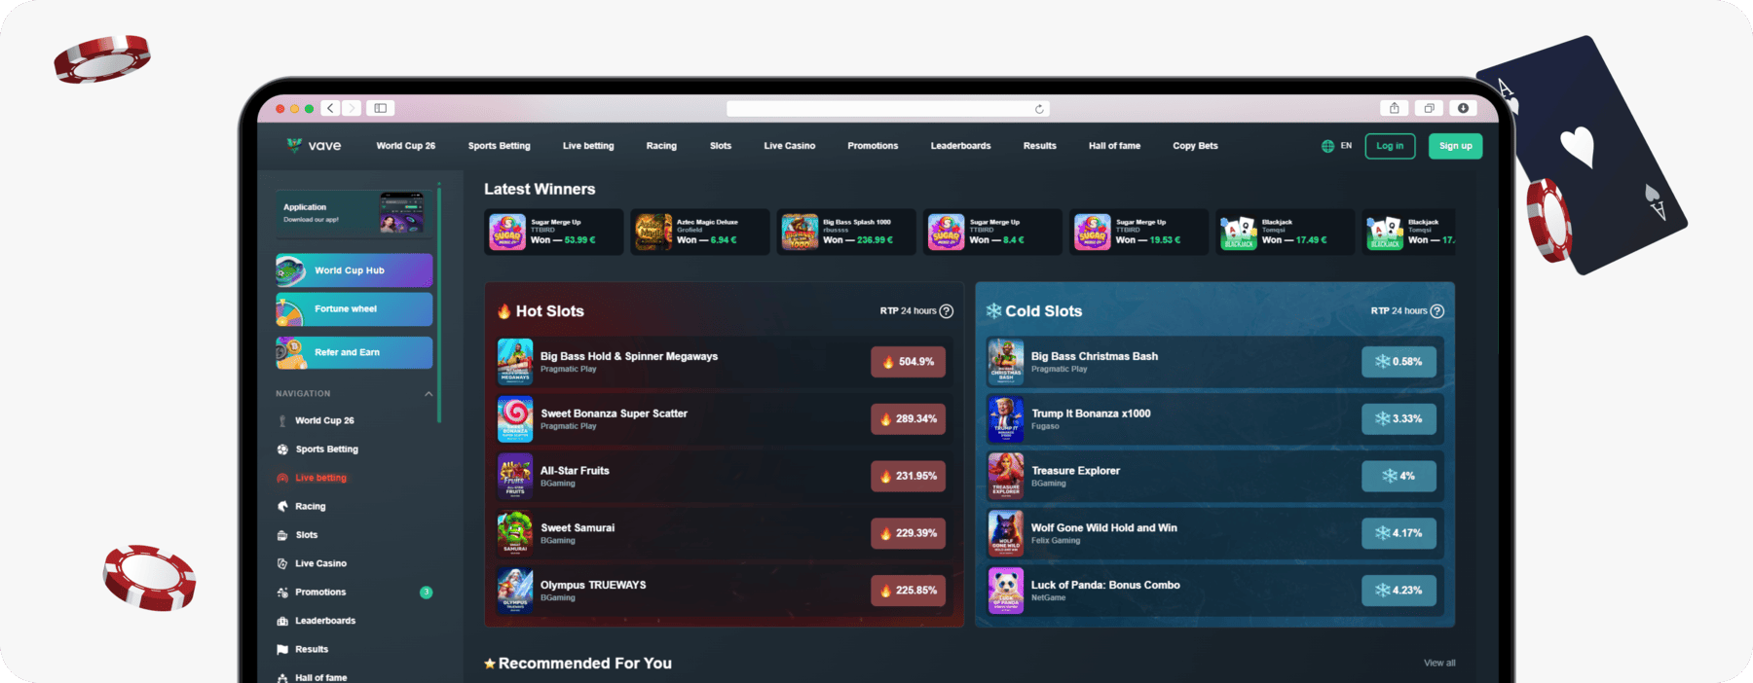Click Cold Slots RTP help question icon

pyautogui.click(x=1437, y=311)
